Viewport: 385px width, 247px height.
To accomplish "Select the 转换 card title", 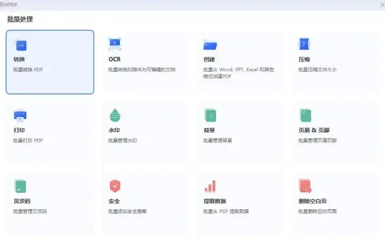I will [x=19, y=59].
